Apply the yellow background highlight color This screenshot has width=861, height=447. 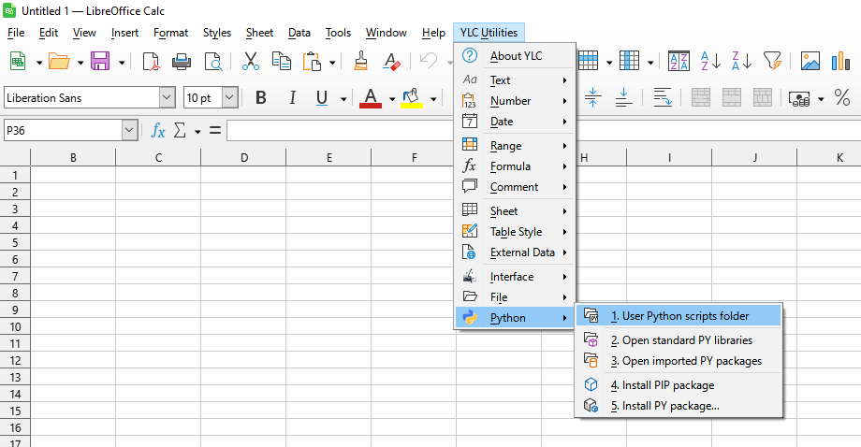[411, 98]
